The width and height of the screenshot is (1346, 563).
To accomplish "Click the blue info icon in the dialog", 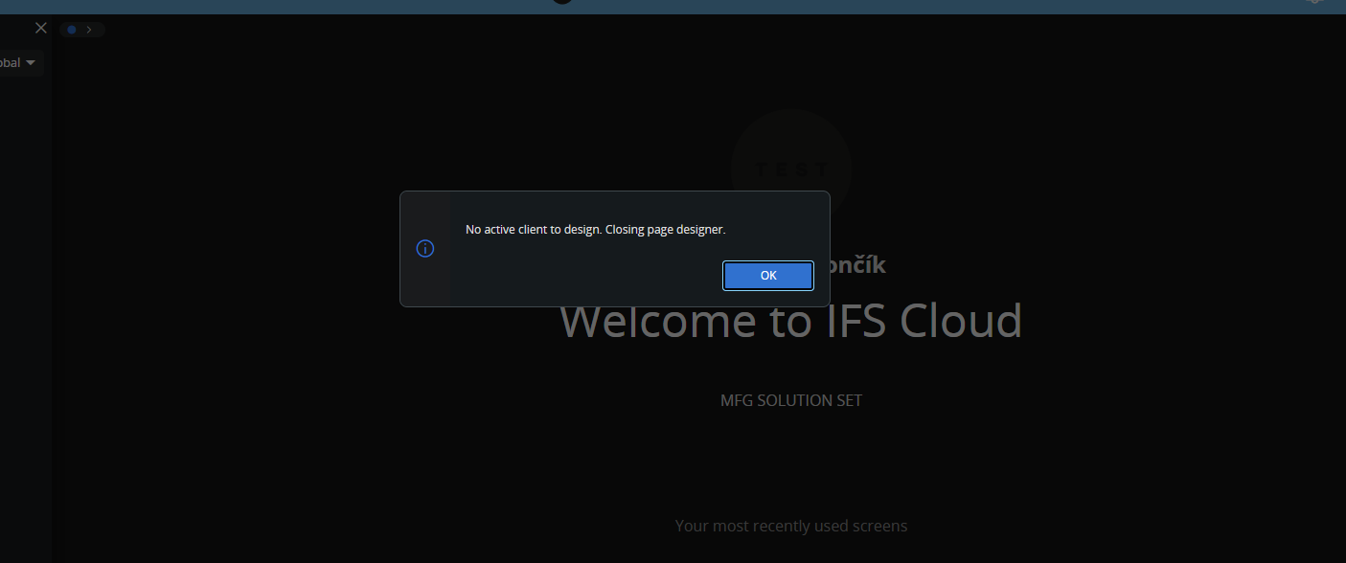I will point(425,249).
